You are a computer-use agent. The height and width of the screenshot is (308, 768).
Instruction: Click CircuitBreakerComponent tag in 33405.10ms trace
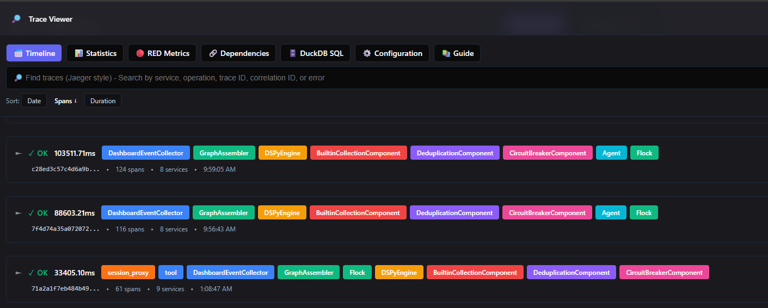coord(665,273)
